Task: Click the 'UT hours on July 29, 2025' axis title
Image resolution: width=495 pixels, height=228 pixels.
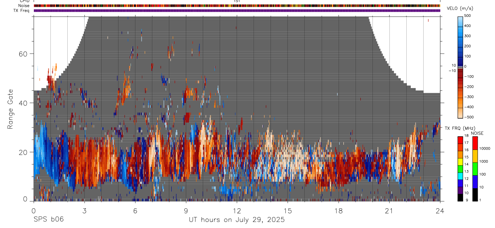Action: point(237,220)
